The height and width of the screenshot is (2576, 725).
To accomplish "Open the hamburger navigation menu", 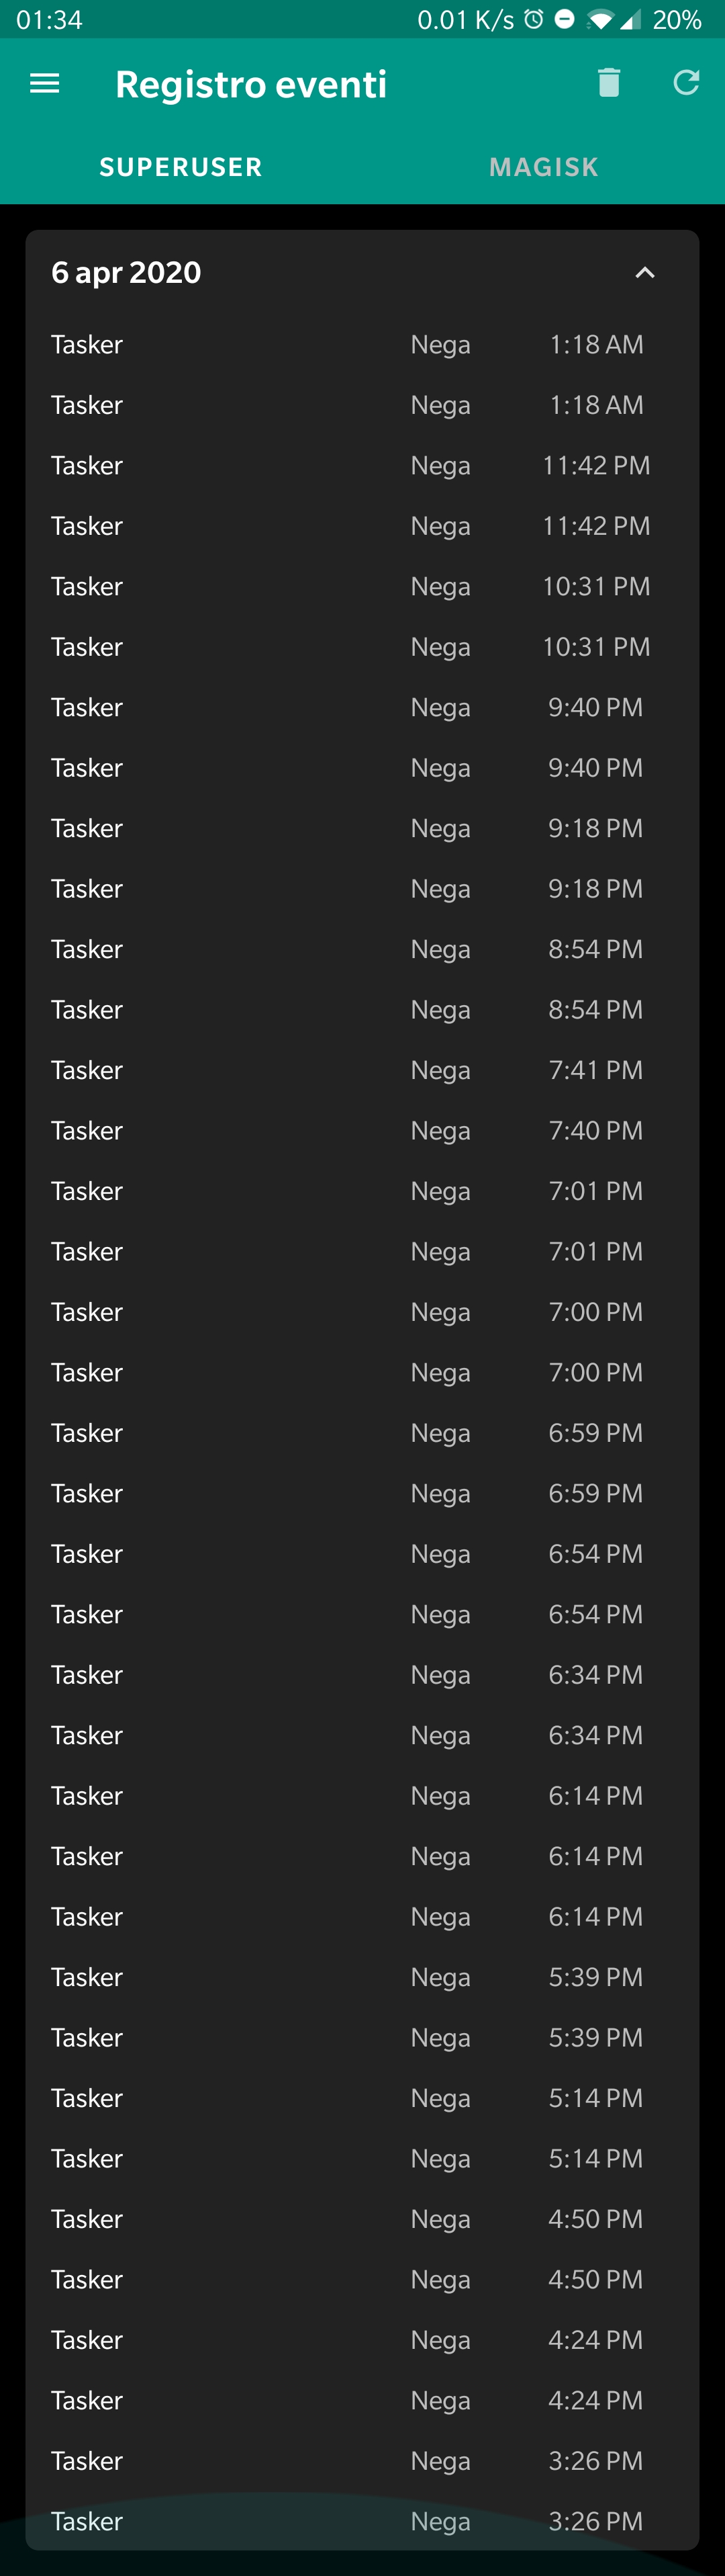I will pyautogui.click(x=45, y=84).
